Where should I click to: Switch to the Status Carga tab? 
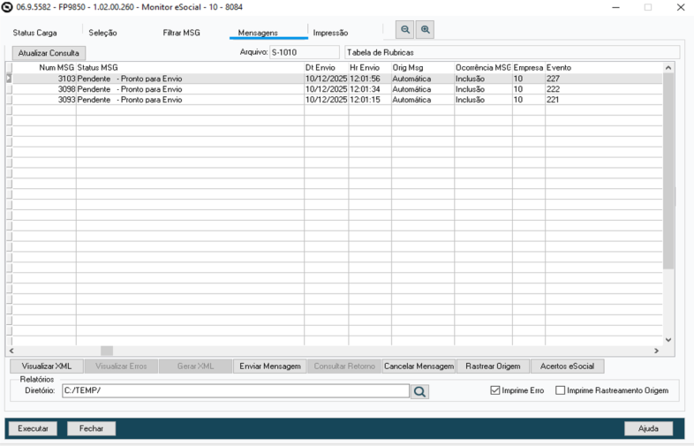(x=34, y=33)
